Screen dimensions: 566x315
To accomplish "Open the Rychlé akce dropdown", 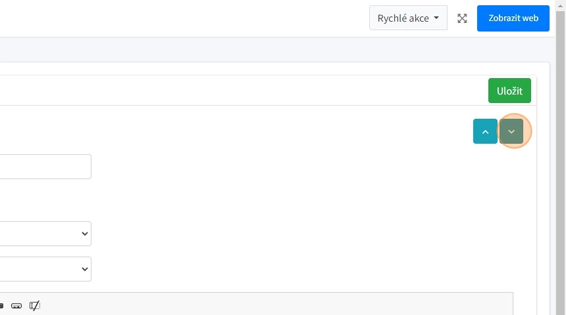I will pyautogui.click(x=408, y=18).
